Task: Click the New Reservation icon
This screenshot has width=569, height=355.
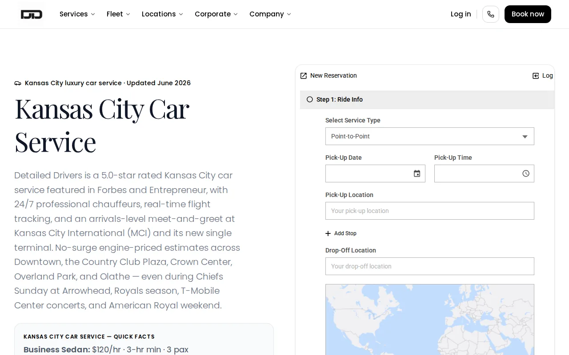Action: [304, 76]
